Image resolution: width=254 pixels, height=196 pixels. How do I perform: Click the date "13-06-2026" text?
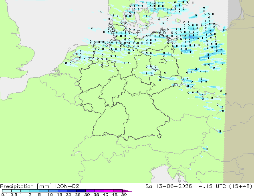(173, 186)
